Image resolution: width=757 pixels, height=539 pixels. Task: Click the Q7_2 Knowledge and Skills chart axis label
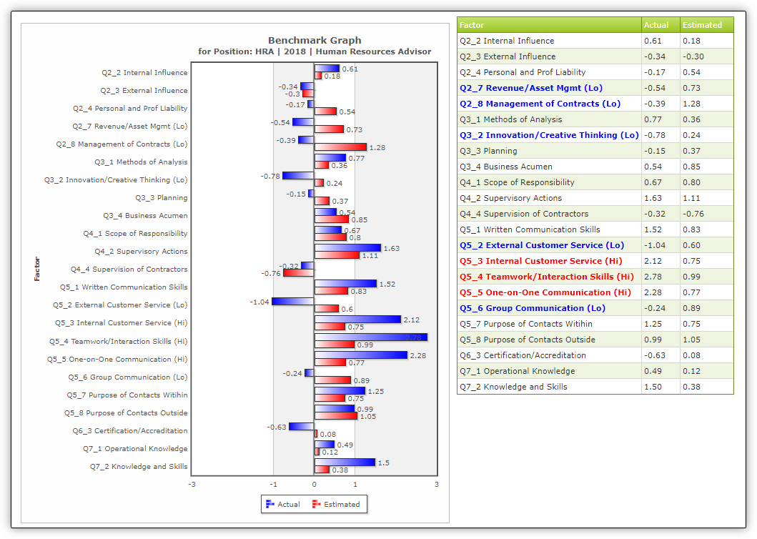tap(139, 466)
